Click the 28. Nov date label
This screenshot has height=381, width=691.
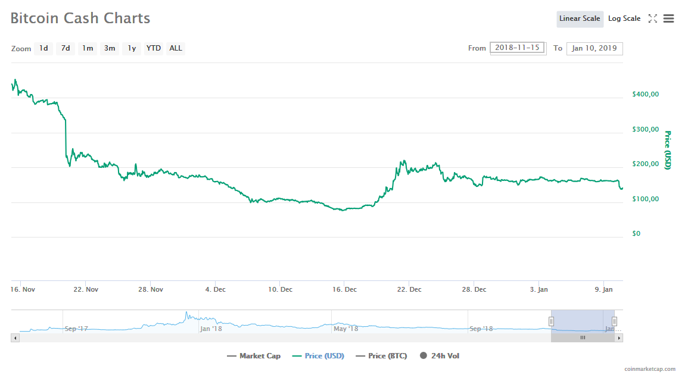pos(151,289)
